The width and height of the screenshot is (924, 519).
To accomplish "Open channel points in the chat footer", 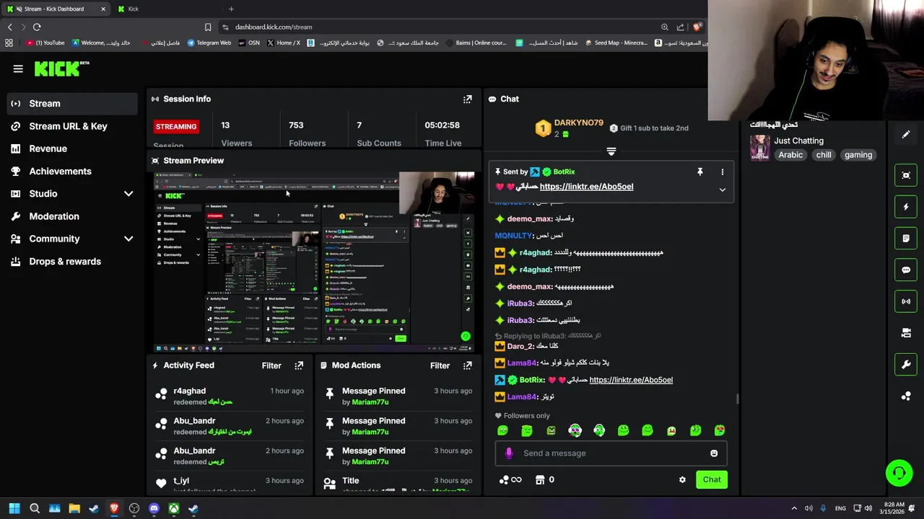I will (510, 480).
